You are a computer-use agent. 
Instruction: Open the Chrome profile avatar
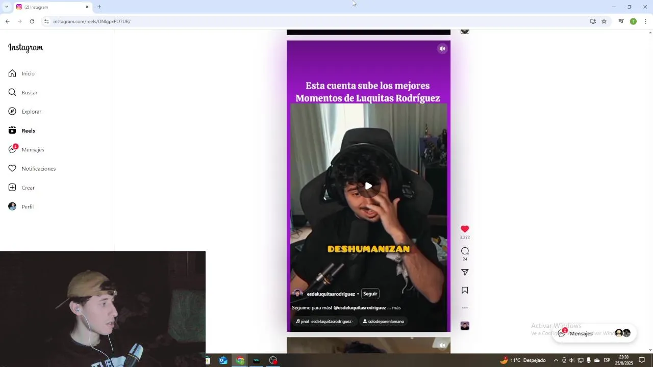pos(633,21)
